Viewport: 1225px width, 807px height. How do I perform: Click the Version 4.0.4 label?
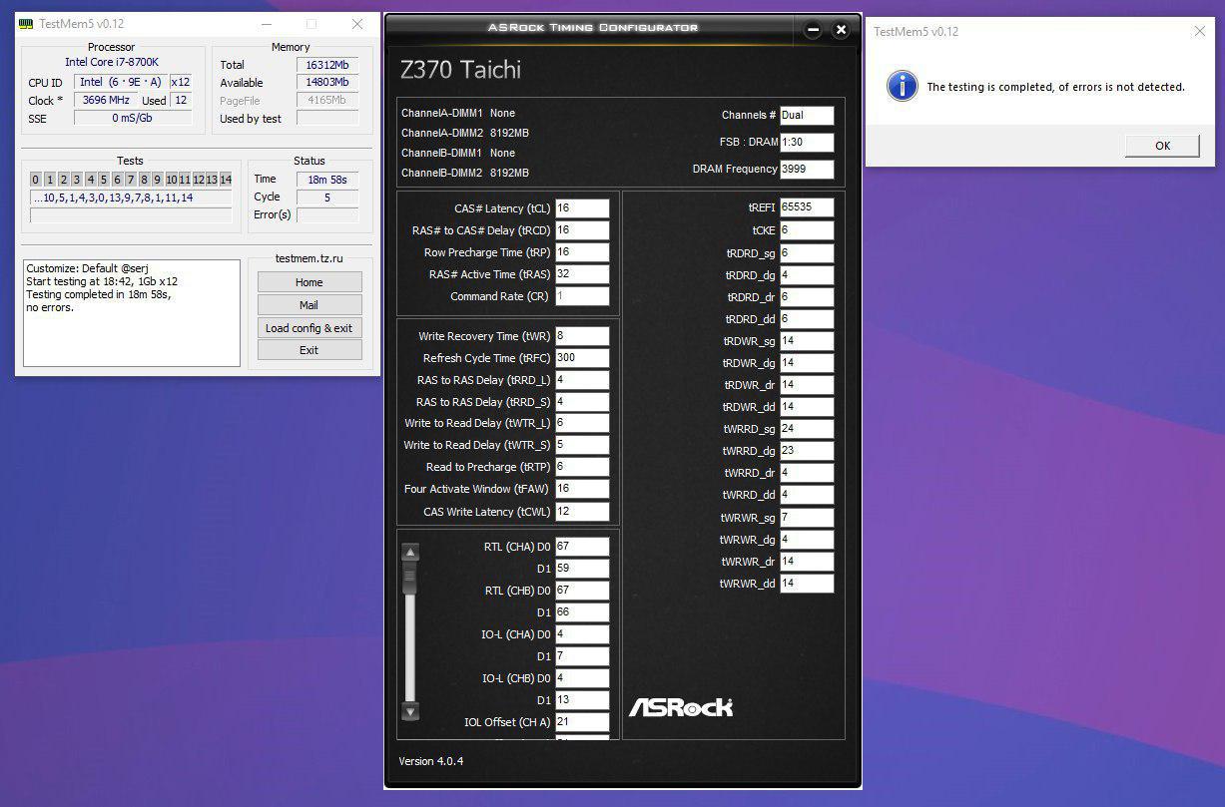(x=430, y=761)
